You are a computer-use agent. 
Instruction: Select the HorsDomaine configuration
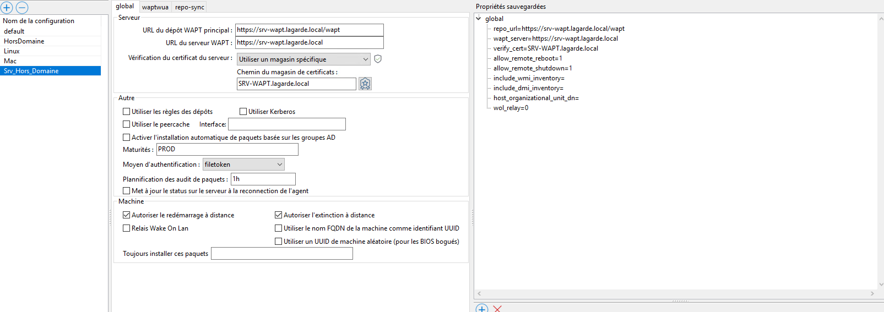pos(24,41)
